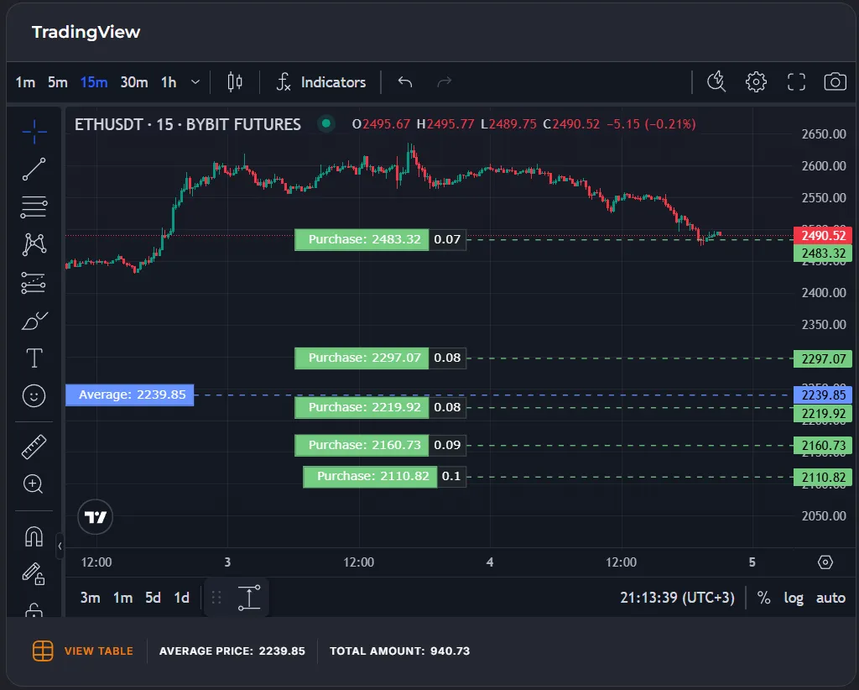Expand the timeframe interval dropdown arrow
Image resolution: width=859 pixels, height=690 pixels.
click(x=195, y=82)
